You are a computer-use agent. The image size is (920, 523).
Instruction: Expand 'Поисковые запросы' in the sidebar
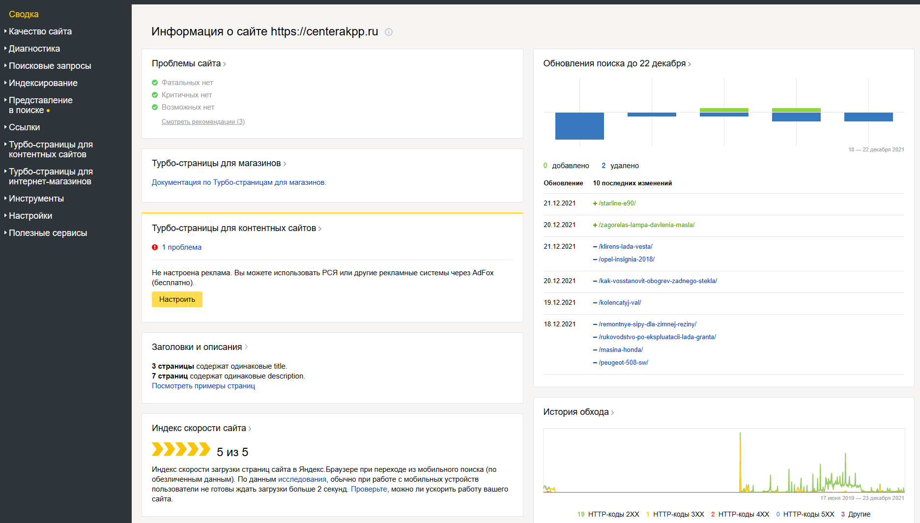(50, 66)
